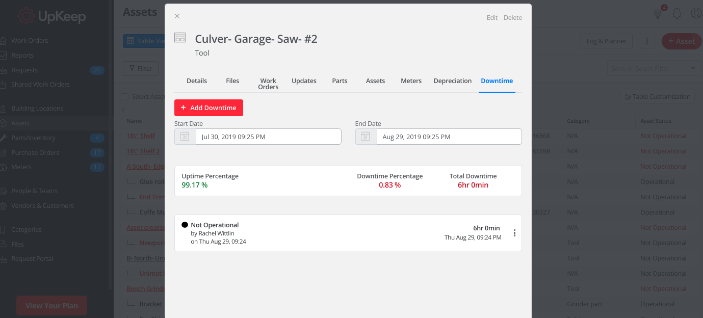Click the Add Downtime button
This screenshot has height=318, width=703.
click(x=209, y=108)
